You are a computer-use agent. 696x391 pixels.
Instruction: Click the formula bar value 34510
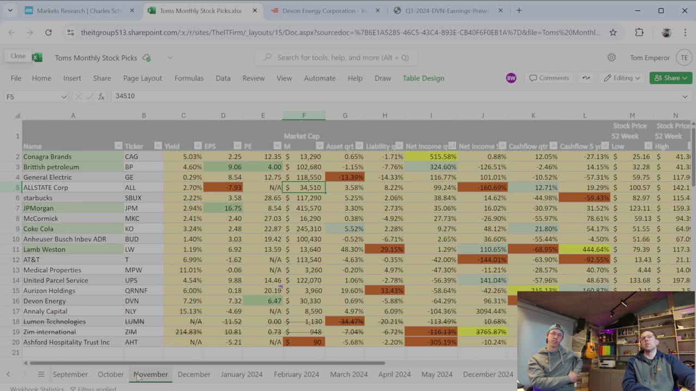tap(125, 96)
